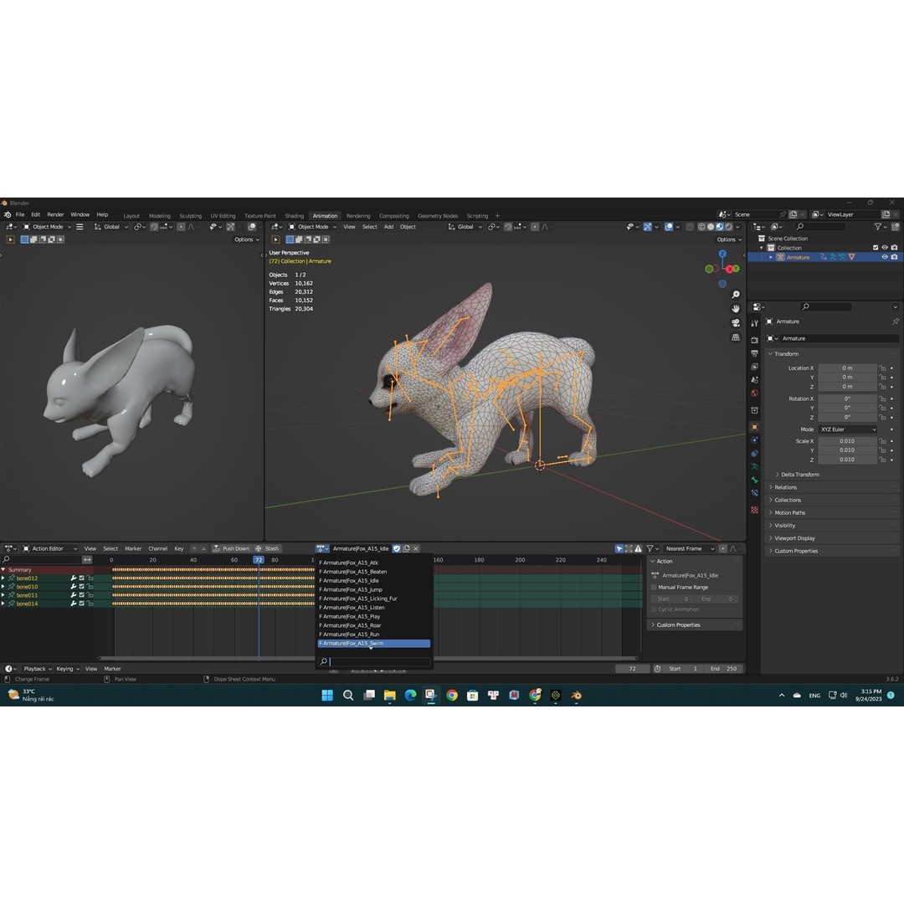Click the zoom magnifier icon in the 3D viewport
The image size is (904, 904).
tap(736, 295)
